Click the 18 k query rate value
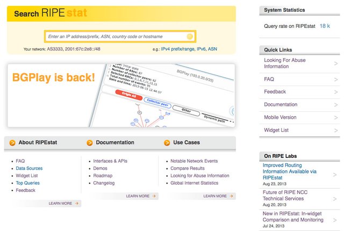This screenshot has width=344, height=231. (x=325, y=26)
